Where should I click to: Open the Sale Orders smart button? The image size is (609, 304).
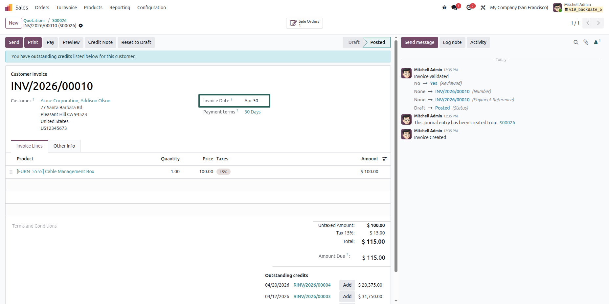tap(304, 23)
